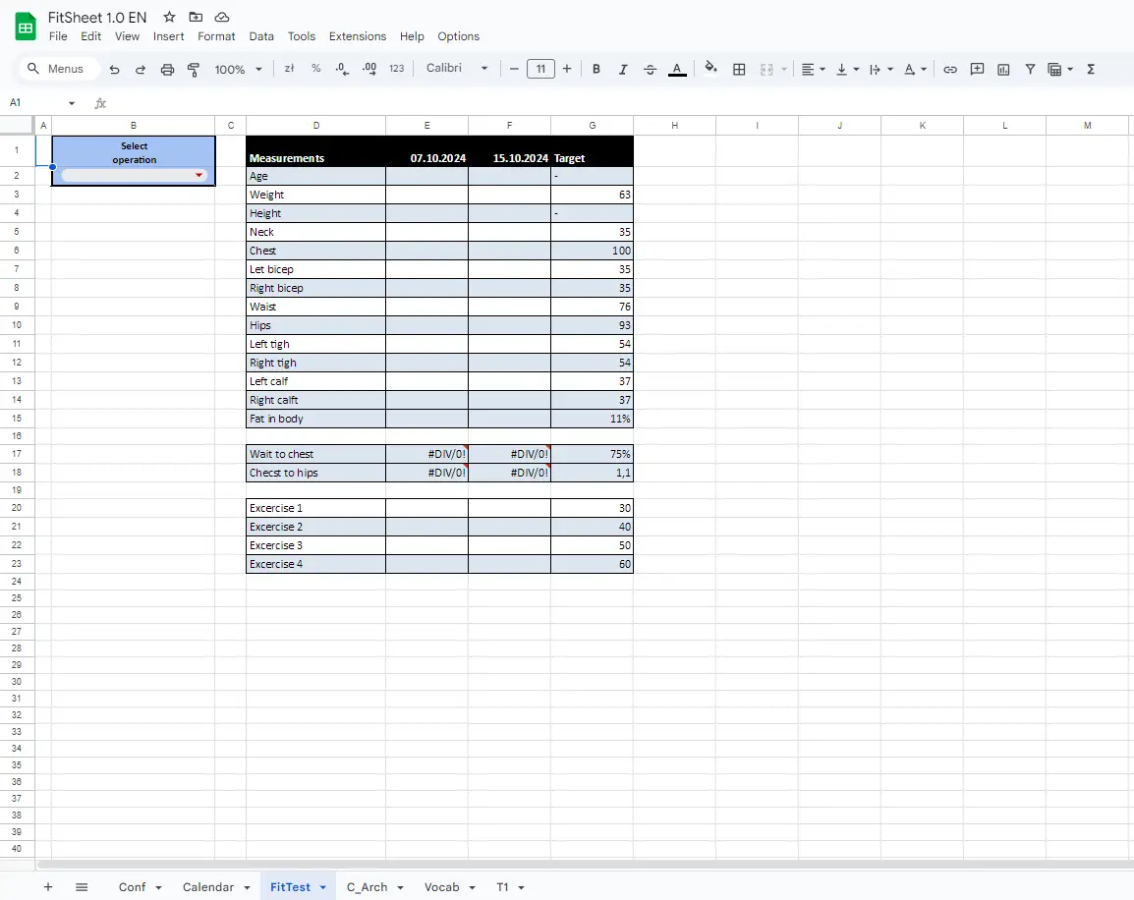This screenshot has width=1134, height=900.
Task: Click the Borders icon
Action: coord(739,70)
